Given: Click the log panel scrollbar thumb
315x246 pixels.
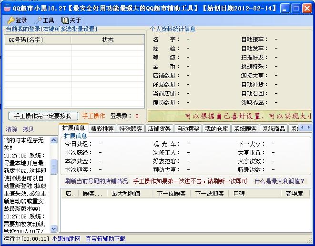Looking at the screenshot, I should pyautogui.click(x=54, y=167).
